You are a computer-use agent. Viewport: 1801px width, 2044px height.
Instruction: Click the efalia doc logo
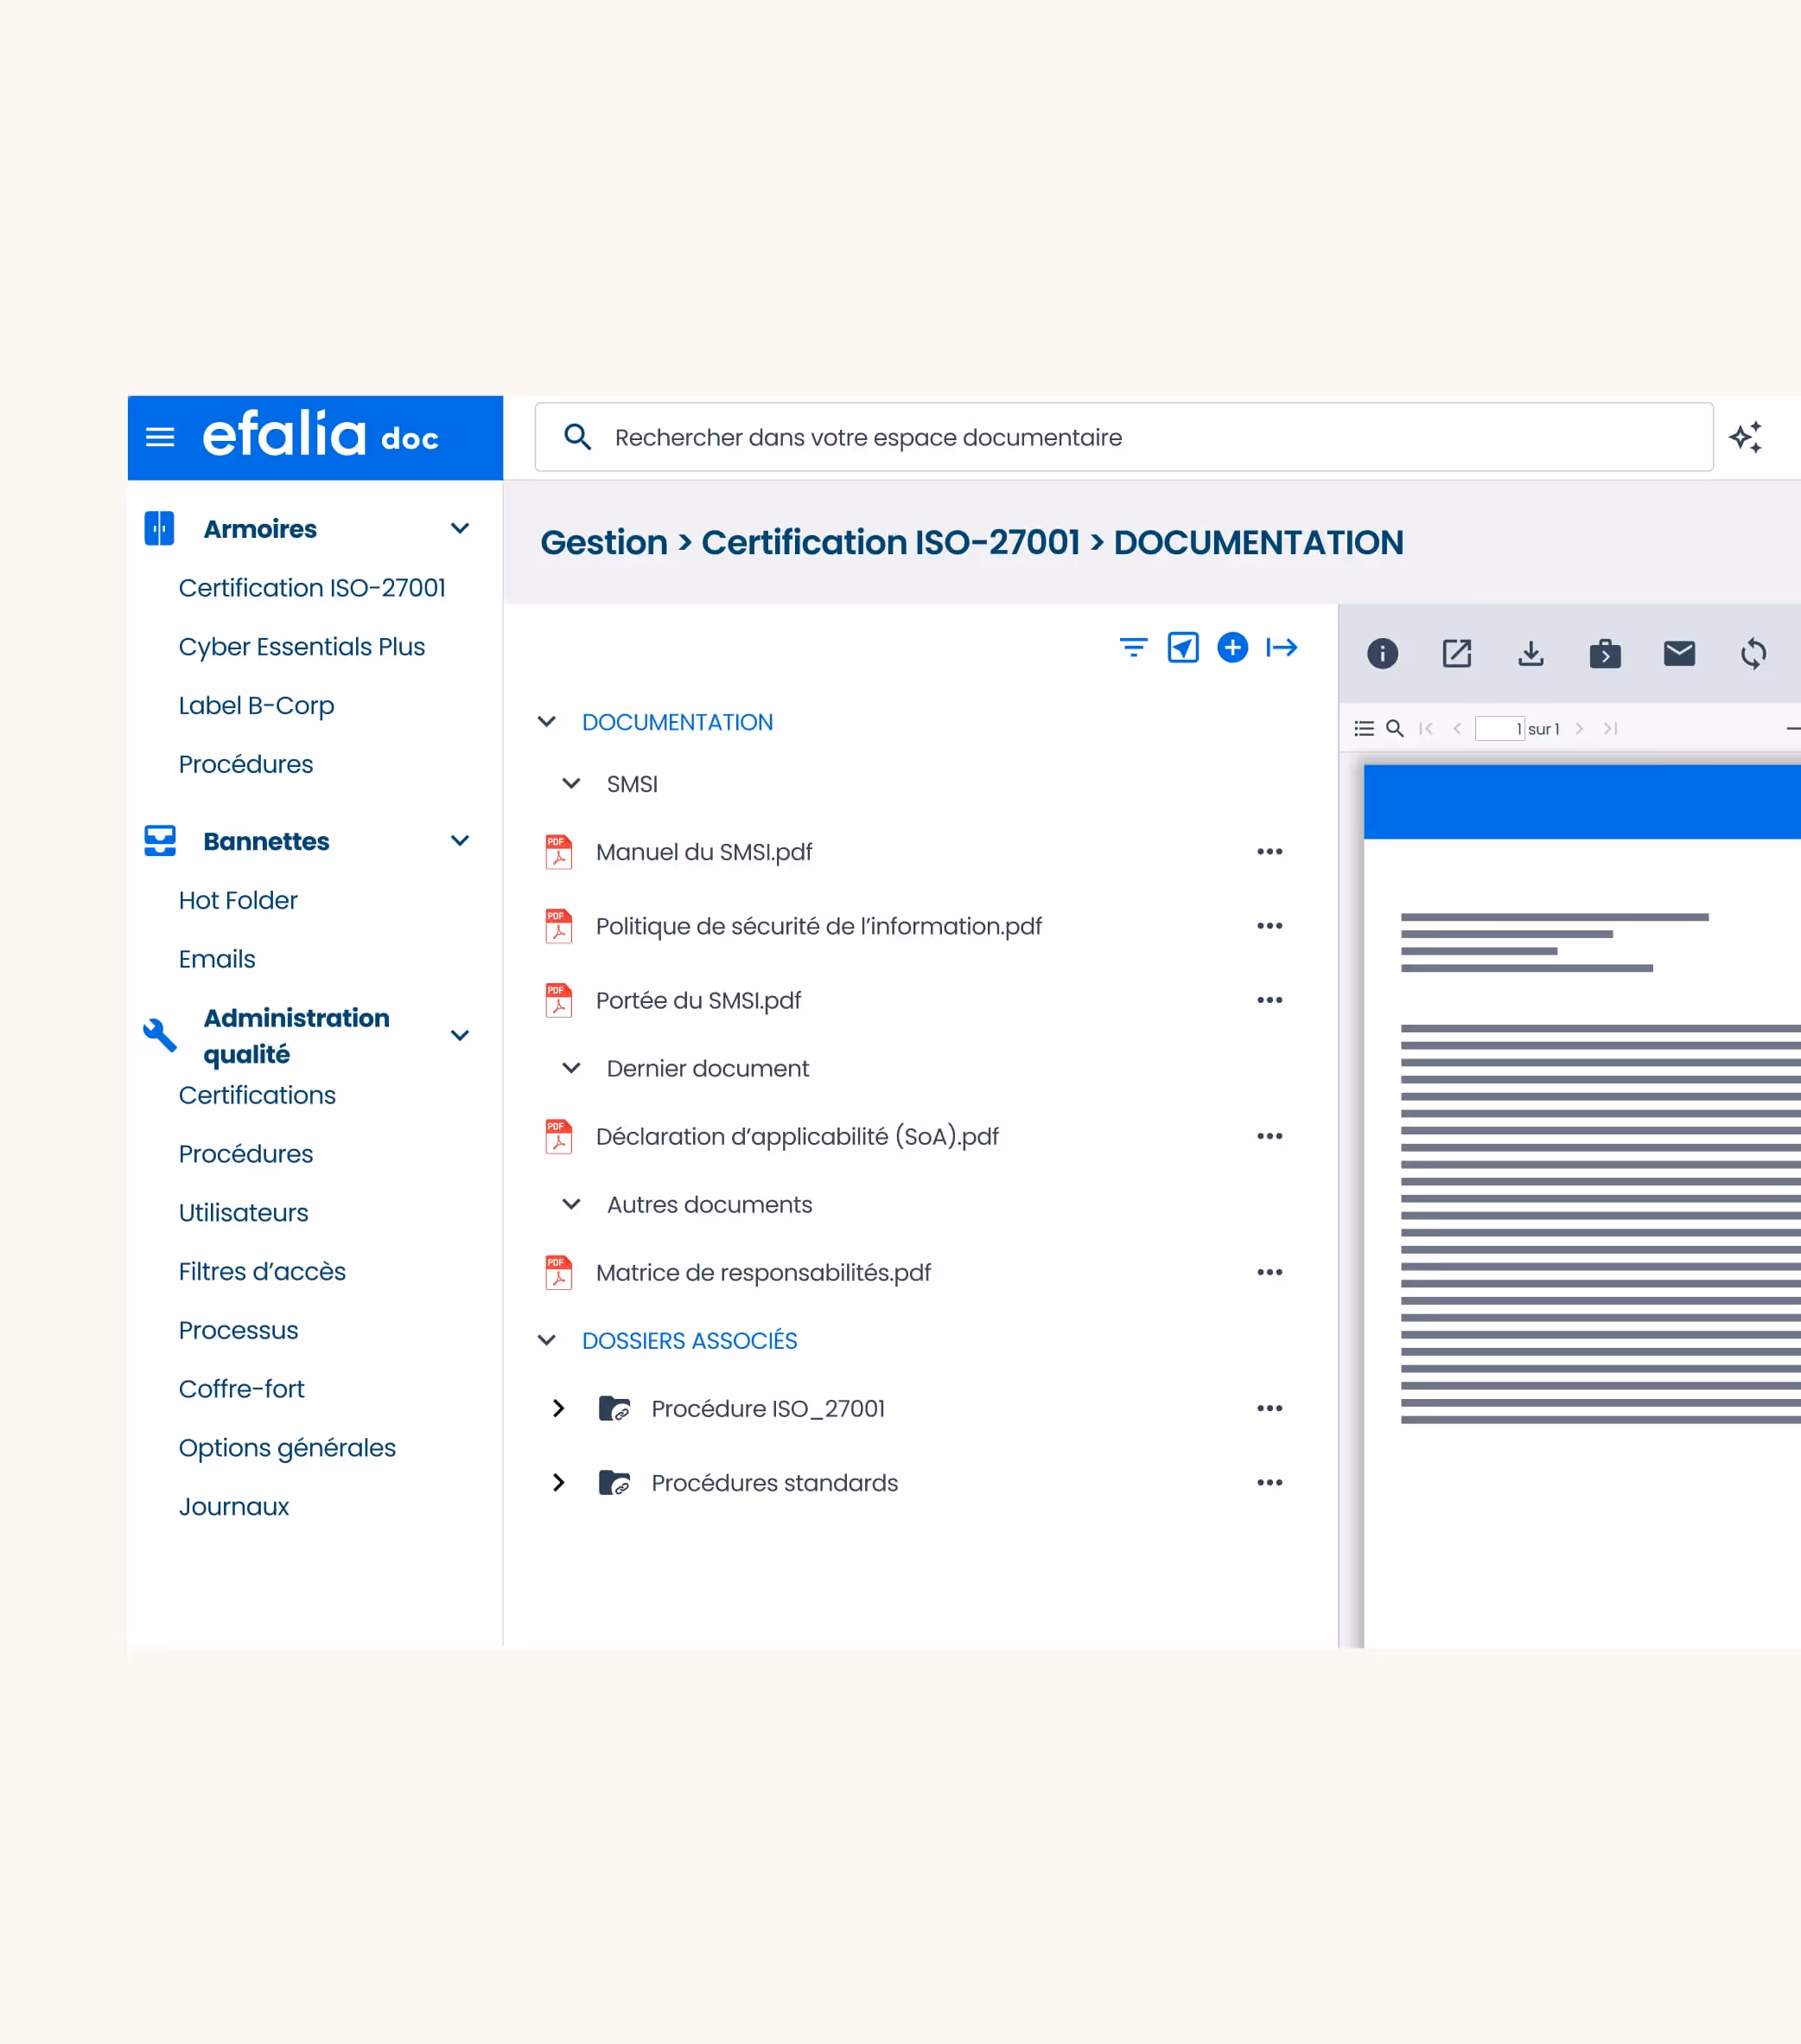point(321,436)
